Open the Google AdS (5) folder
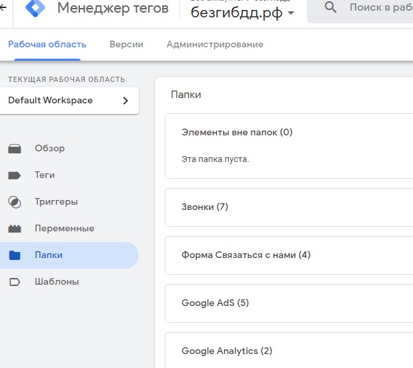Image resolution: width=413 pixels, height=368 pixels. [215, 303]
